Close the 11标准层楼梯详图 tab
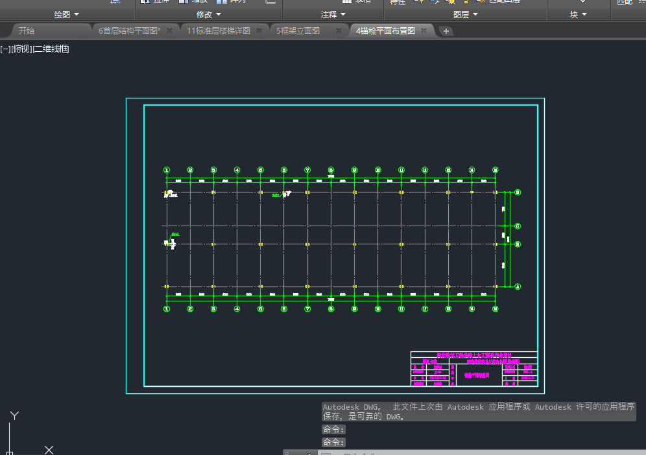 259,31
